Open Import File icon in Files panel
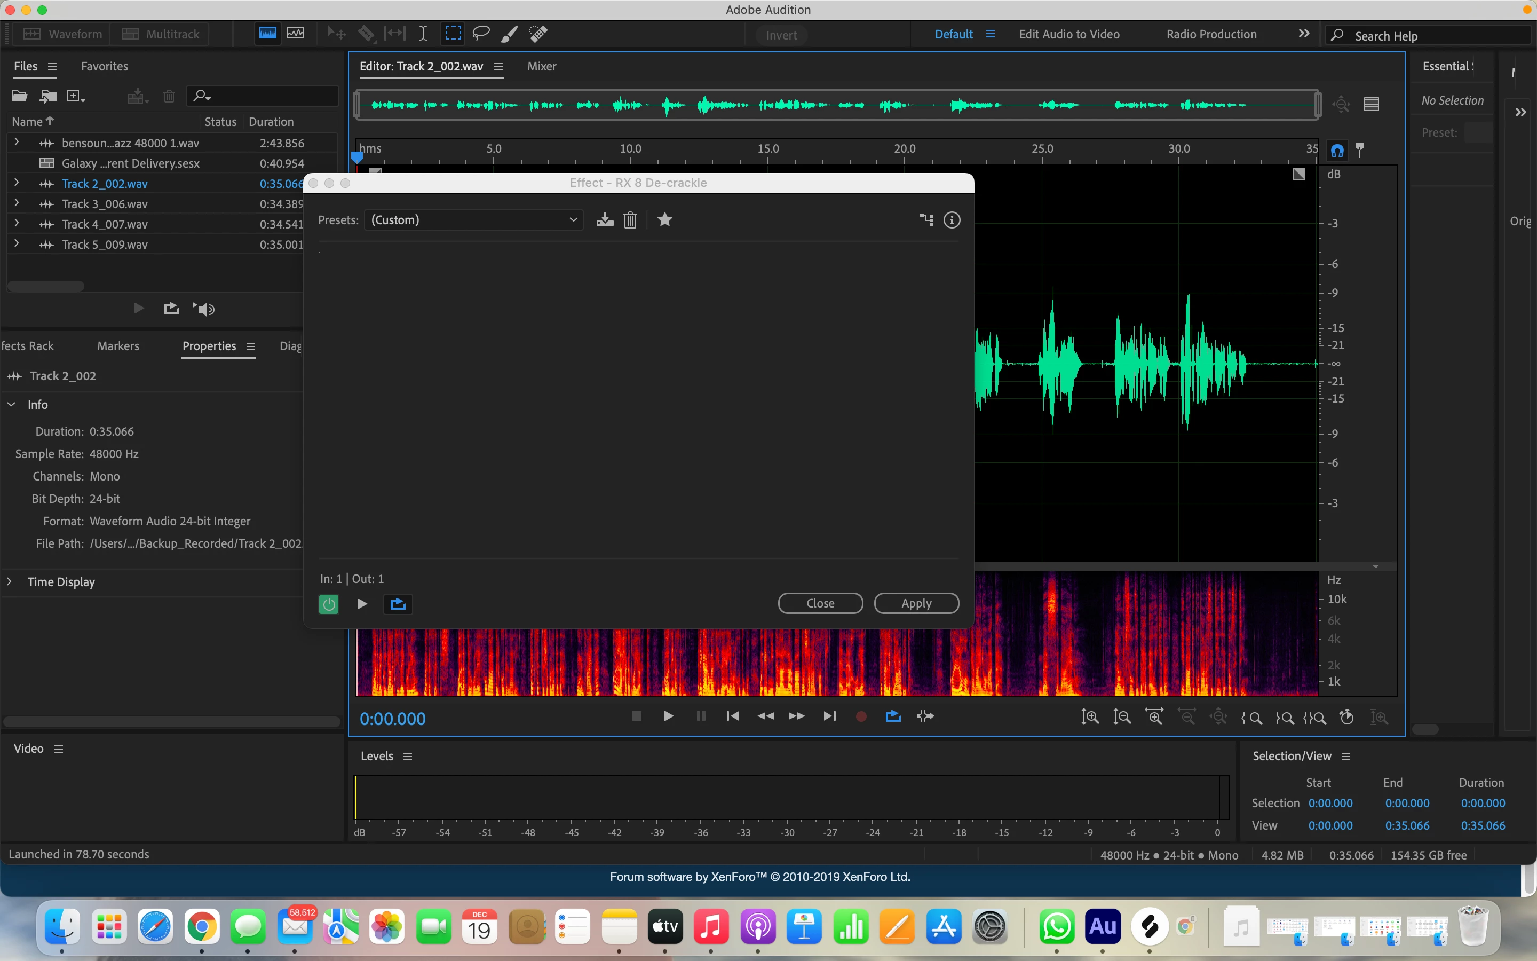The image size is (1537, 961). pyautogui.click(x=48, y=96)
